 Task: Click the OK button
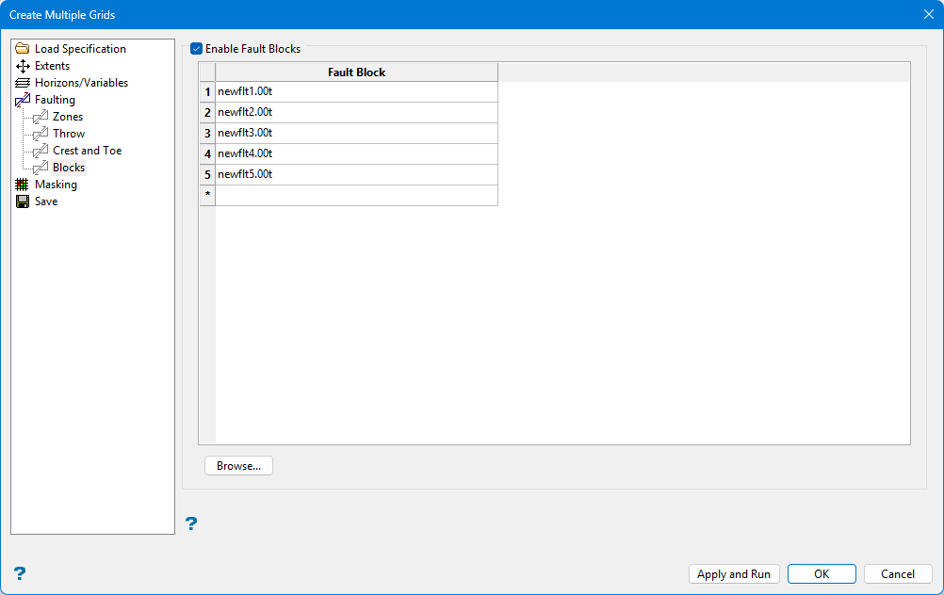click(x=822, y=574)
